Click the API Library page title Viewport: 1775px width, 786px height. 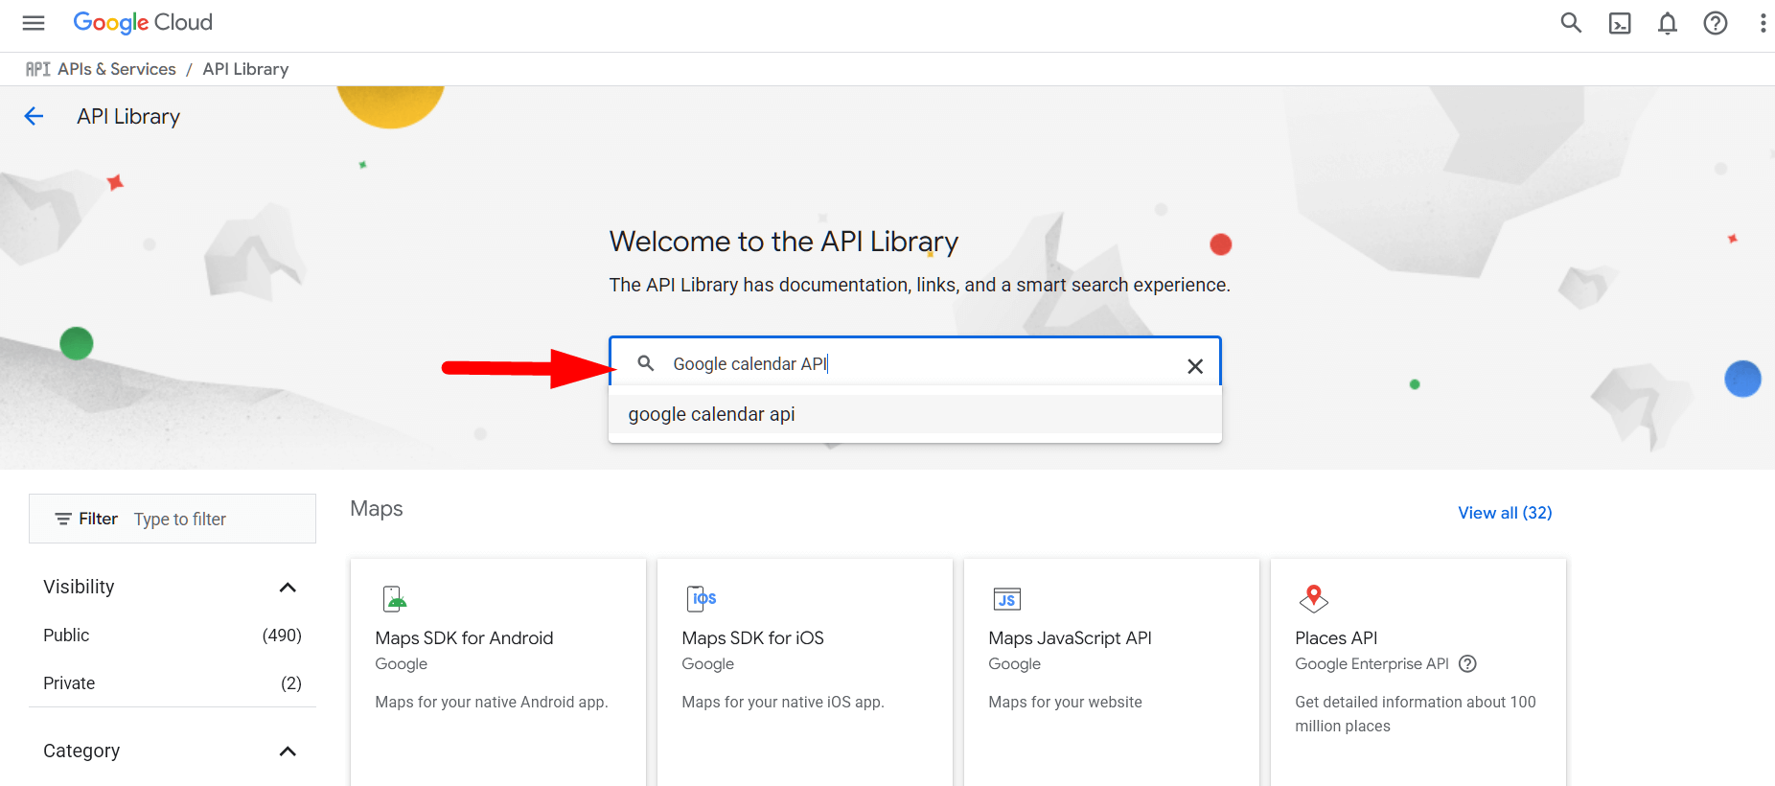(x=128, y=117)
